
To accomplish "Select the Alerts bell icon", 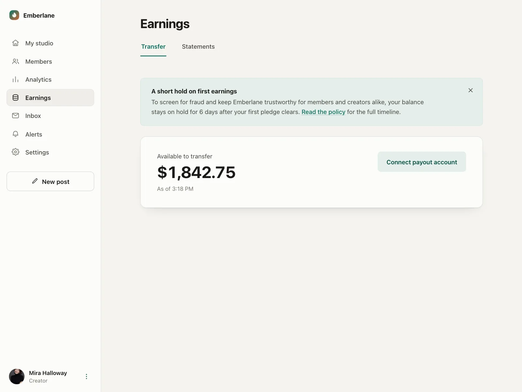I will point(15,134).
